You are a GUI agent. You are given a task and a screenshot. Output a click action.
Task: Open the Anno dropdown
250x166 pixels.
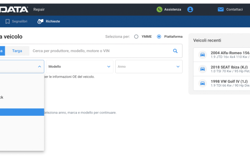(x=149, y=67)
